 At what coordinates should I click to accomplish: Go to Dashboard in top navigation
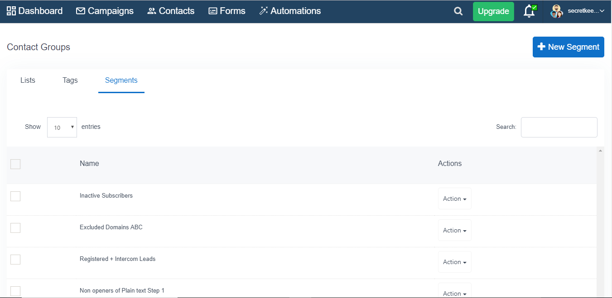(35, 11)
